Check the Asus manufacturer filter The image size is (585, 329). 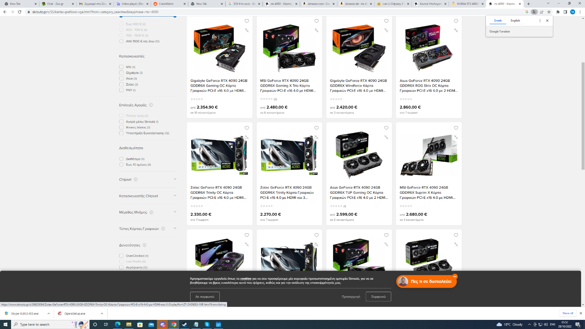(121, 78)
